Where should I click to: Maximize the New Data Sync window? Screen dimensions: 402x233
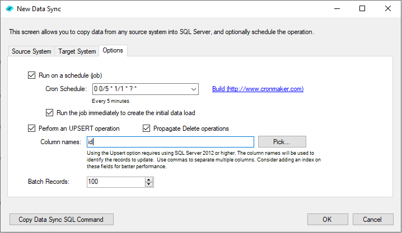coord(362,8)
